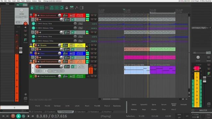
Task: Mute the Main Instrument track
Action: coord(92,16)
